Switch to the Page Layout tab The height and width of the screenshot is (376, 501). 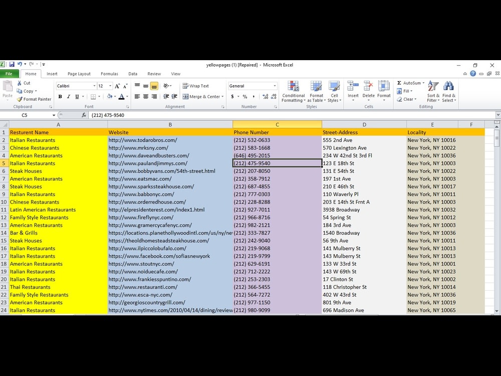79,74
